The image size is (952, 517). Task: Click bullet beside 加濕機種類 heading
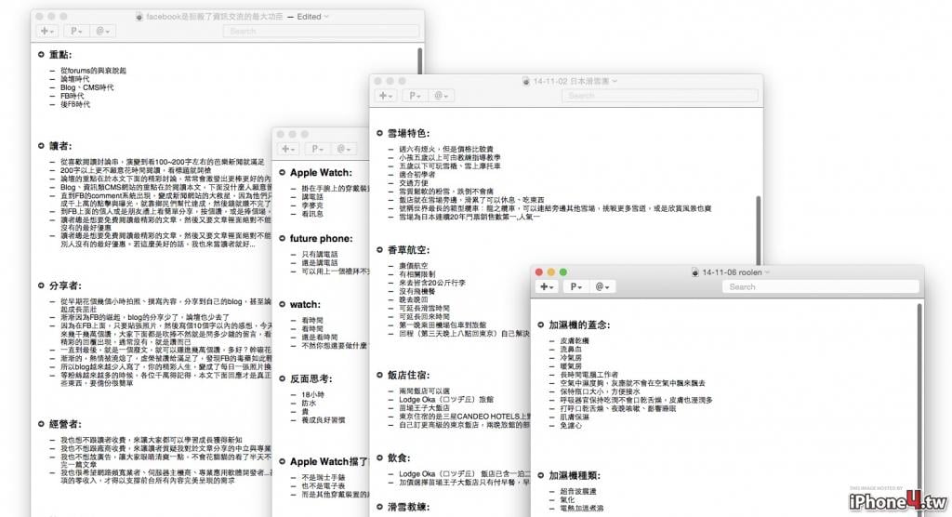pos(540,476)
